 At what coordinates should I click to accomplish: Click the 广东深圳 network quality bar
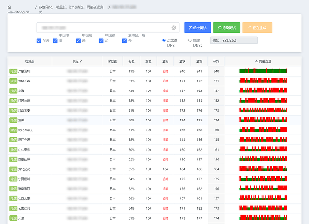[x=263, y=71]
